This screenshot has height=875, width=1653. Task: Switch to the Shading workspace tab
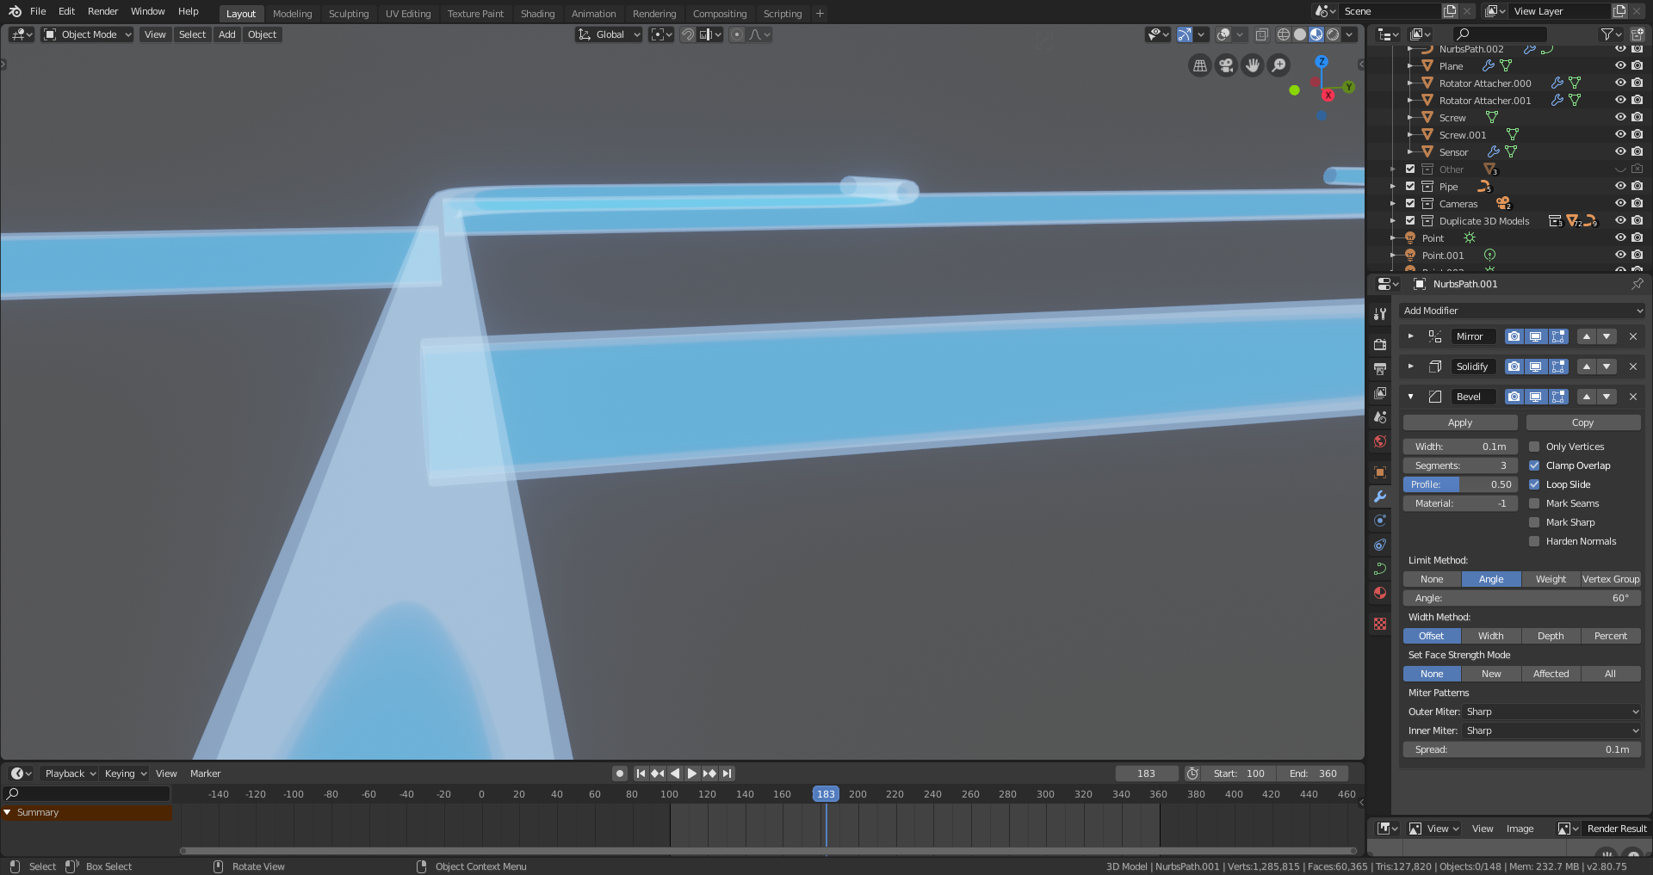pyautogui.click(x=537, y=13)
